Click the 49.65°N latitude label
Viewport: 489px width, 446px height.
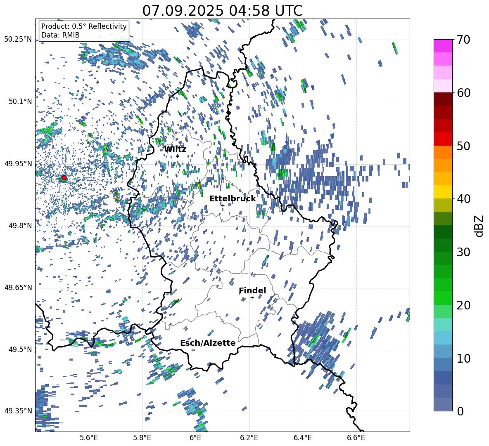pyautogui.click(x=18, y=287)
